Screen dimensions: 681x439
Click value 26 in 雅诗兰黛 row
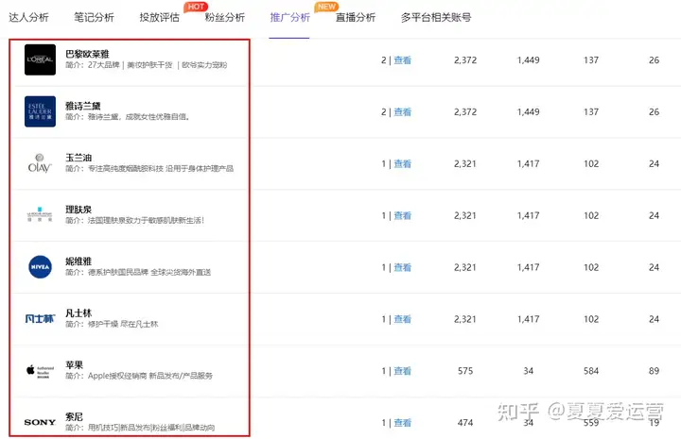coord(655,111)
